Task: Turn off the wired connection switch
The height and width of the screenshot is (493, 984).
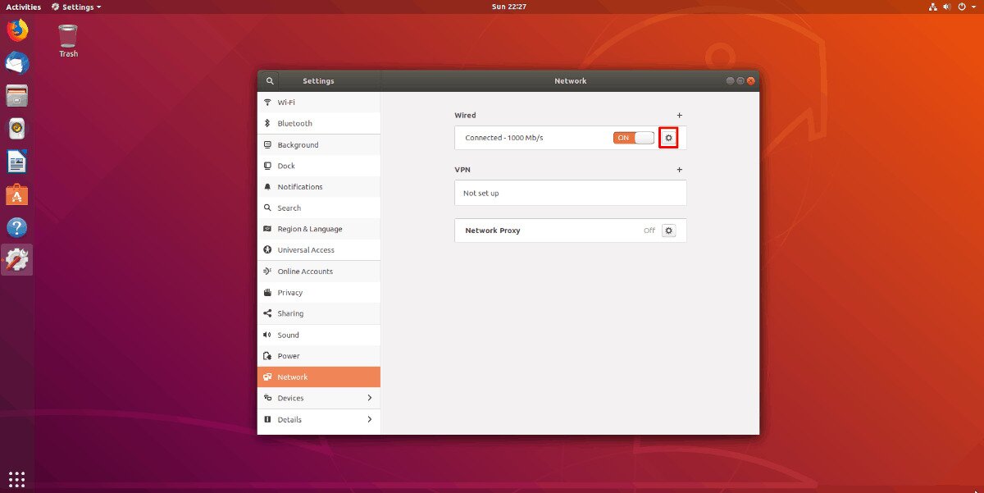Action: [x=633, y=138]
